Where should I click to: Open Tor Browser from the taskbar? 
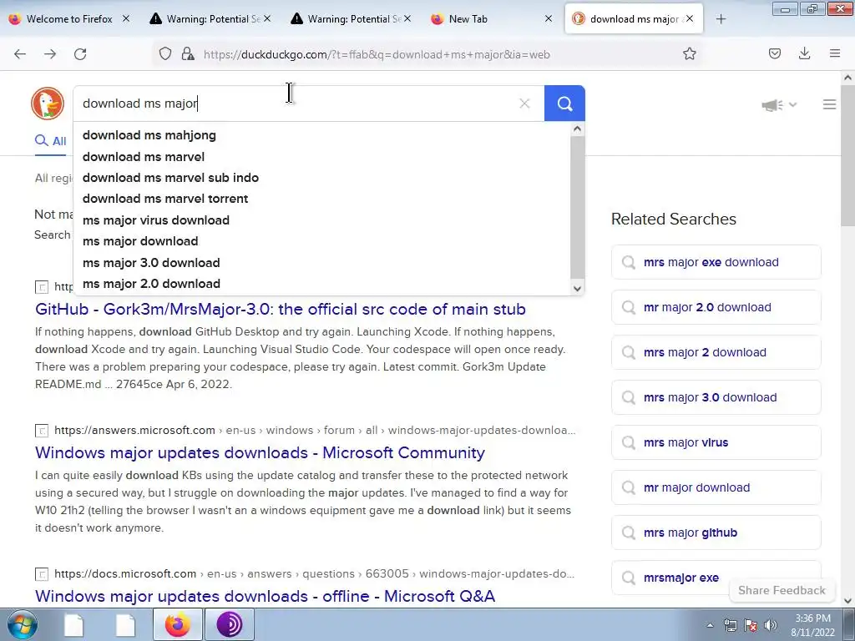pos(230,624)
